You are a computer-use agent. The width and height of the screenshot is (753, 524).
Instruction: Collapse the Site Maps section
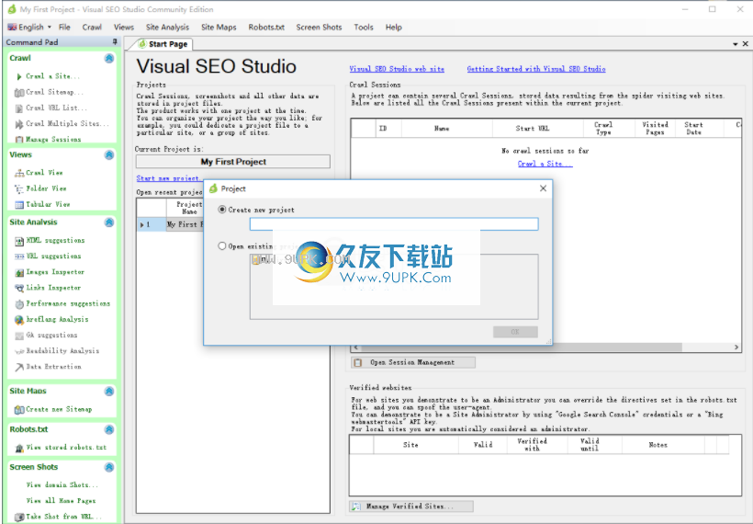click(x=109, y=391)
